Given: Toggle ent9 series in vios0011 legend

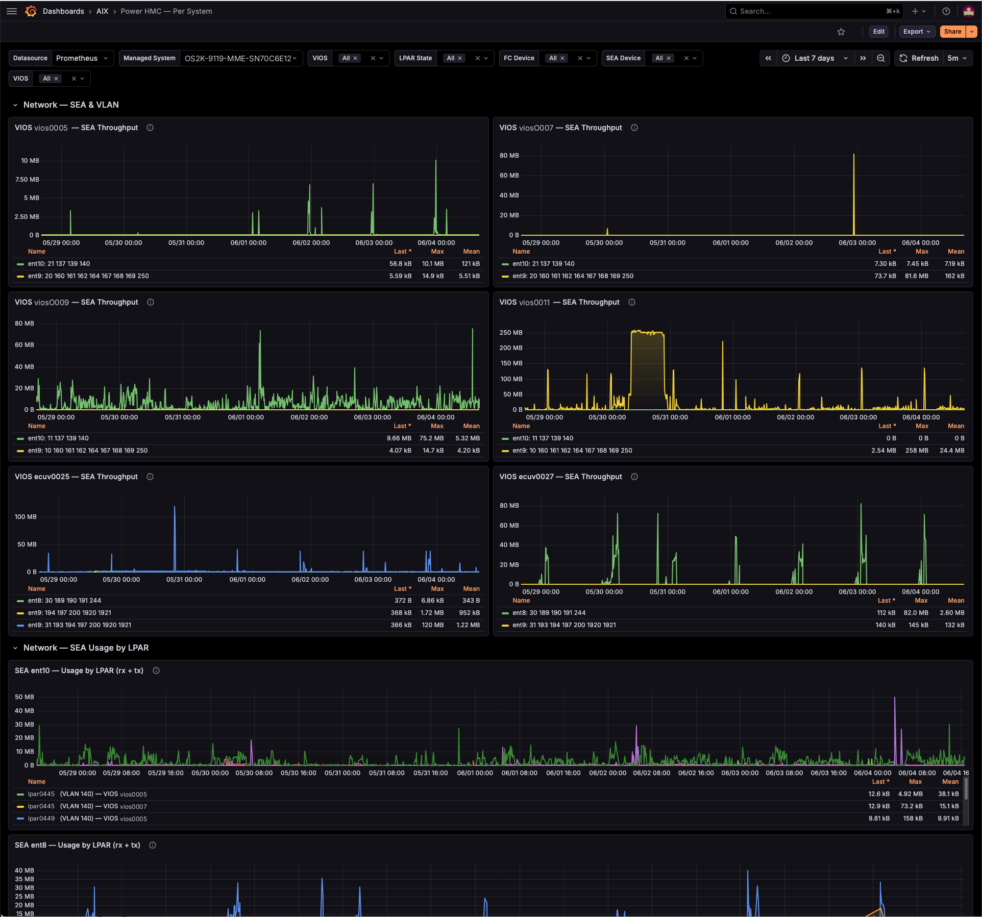Looking at the screenshot, I should 572,451.
